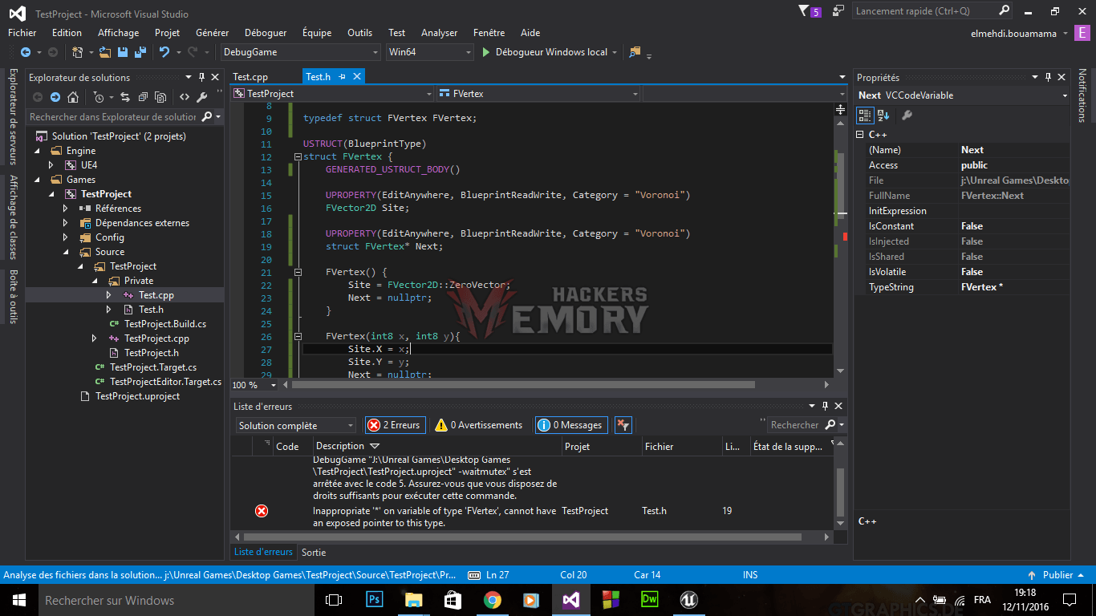Screen dimensions: 1096x616
Task: Switch to the Test.cpp editor tab
Action: [250, 77]
